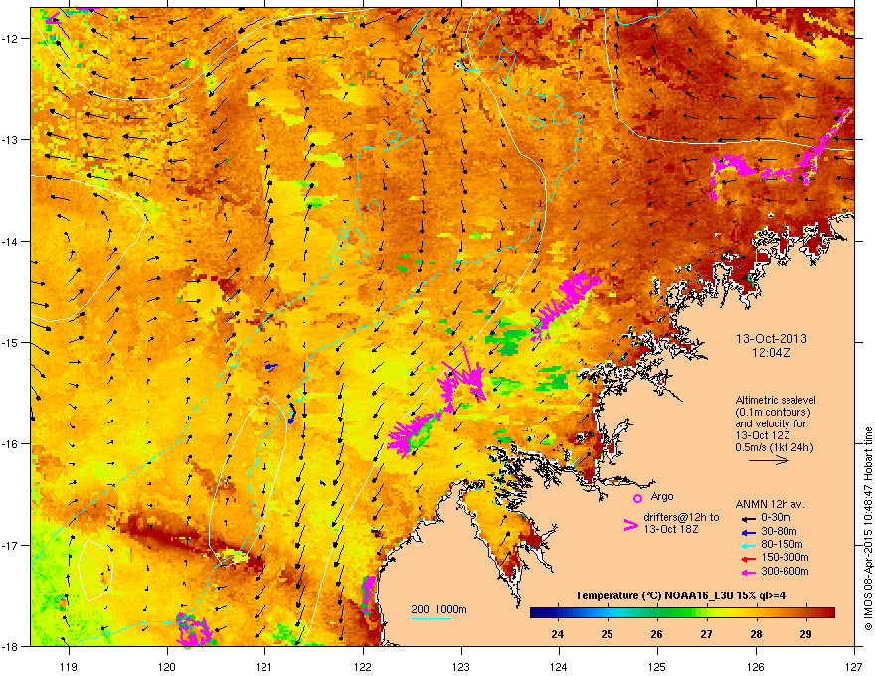Click the latitude label '-18'

[11, 646]
